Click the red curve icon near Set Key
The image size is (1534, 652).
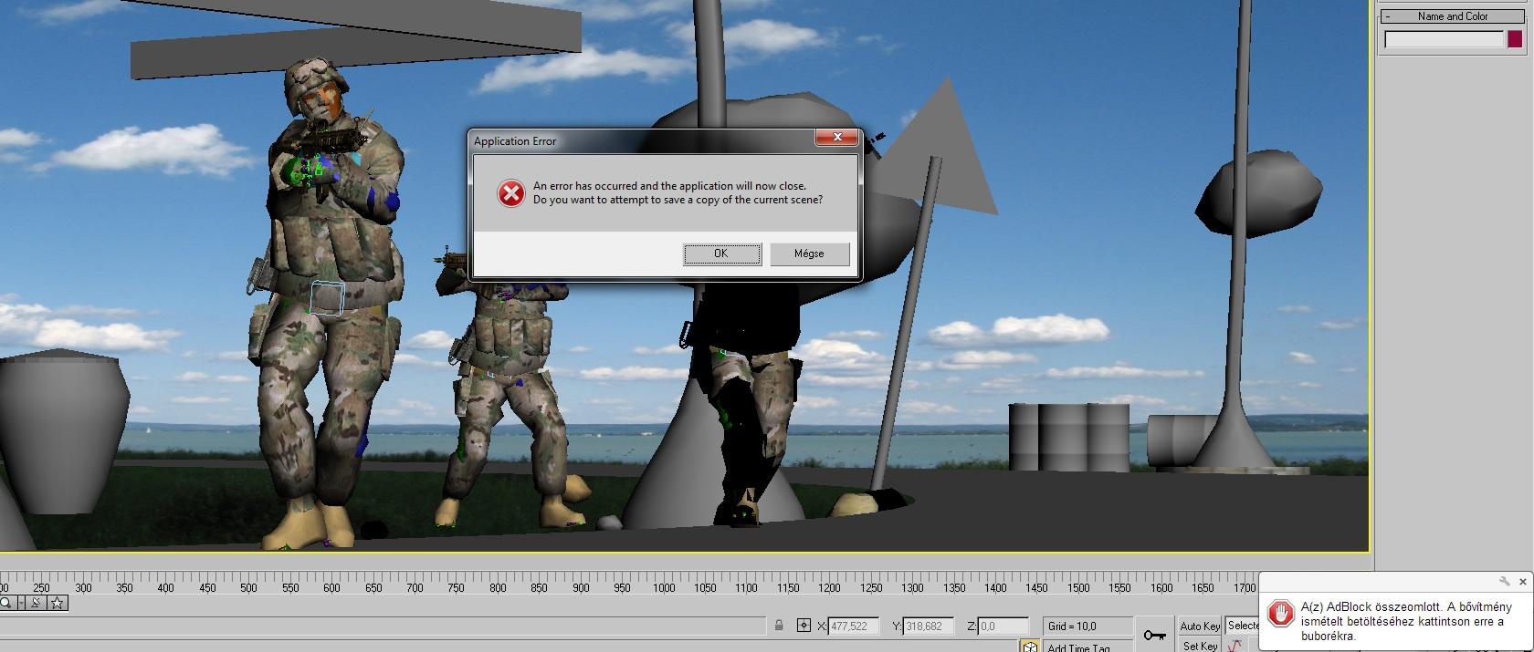1235,646
